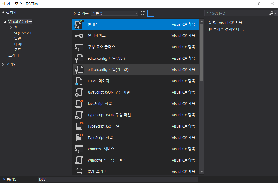Click Windows 스크립트 호스트 name
The width and height of the screenshot is (278, 183).
point(109,160)
